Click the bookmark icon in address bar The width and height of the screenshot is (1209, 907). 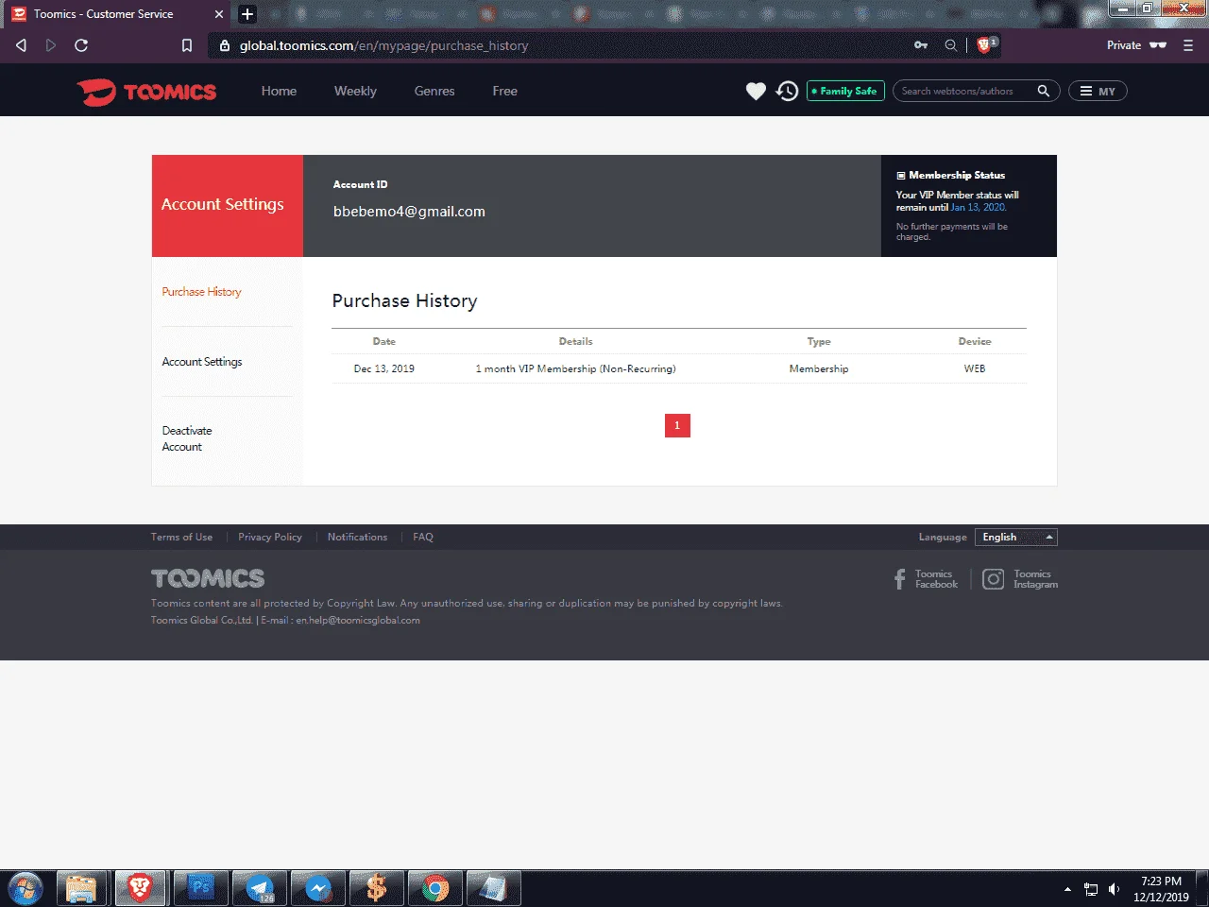coord(187,45)
